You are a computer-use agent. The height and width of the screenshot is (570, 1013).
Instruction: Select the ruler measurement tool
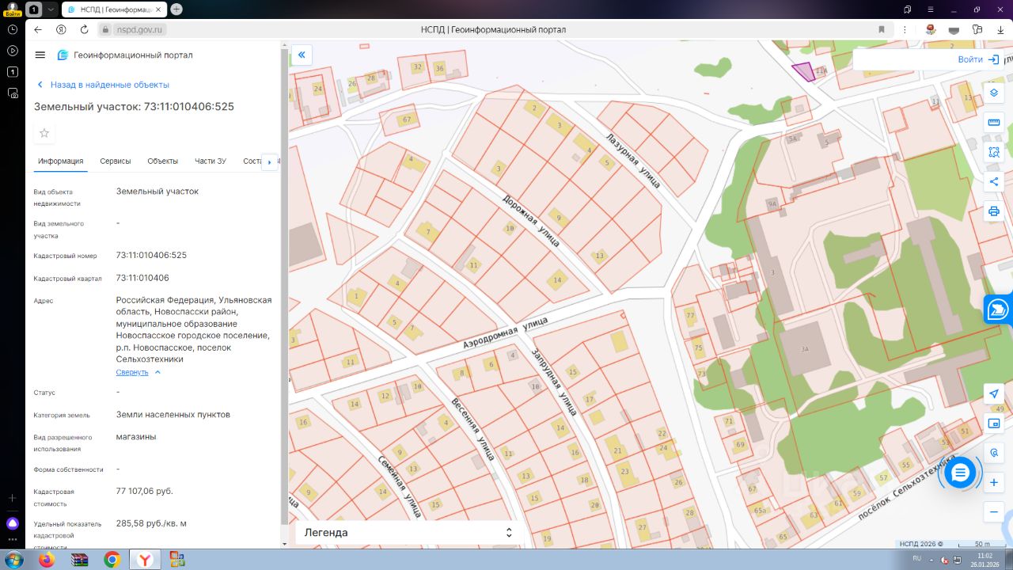tap(994, 123)
